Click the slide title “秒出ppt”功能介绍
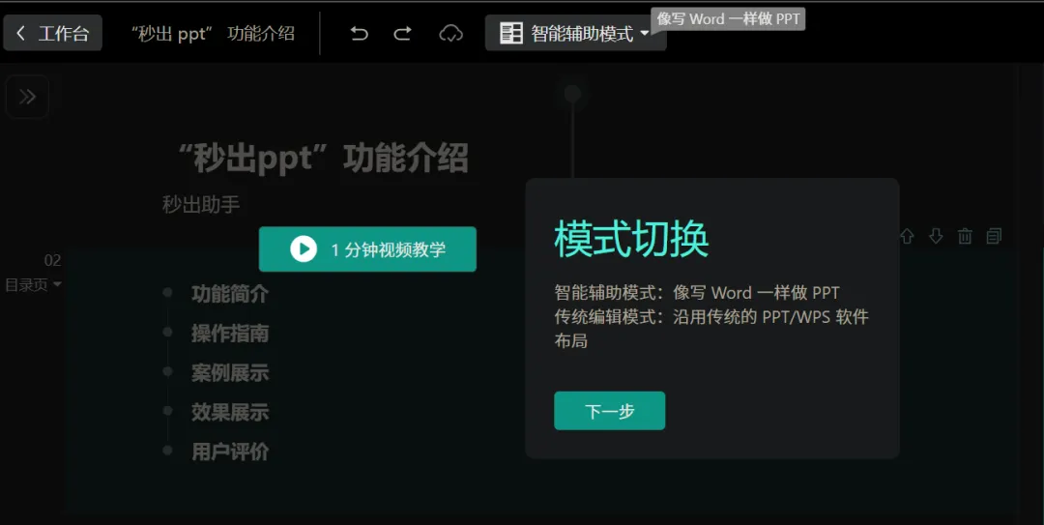Screen dimensions: 1044x525 [x=324, y=159]
